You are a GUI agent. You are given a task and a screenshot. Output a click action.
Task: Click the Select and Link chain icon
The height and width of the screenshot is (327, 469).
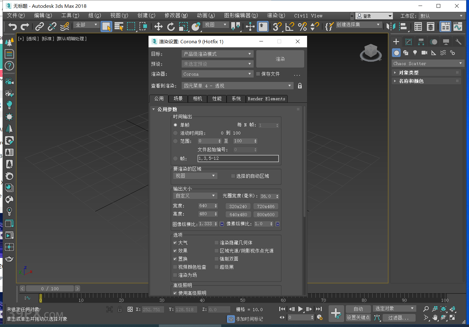(x=39, y=27)
